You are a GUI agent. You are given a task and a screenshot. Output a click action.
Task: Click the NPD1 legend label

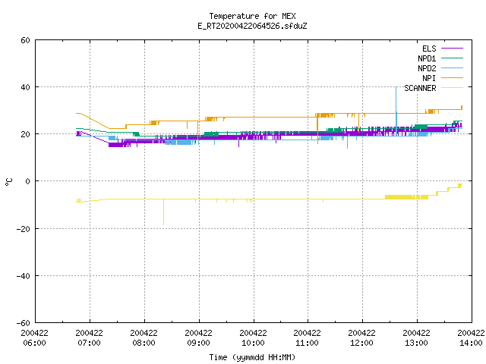click(427, 58)
